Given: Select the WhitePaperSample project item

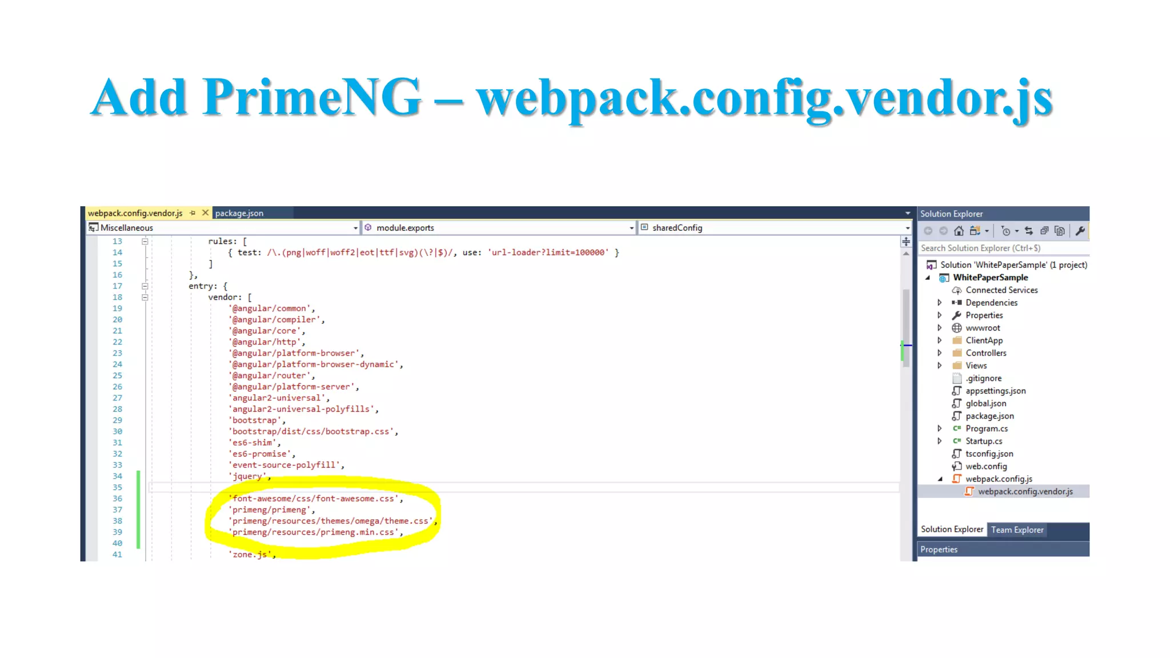Looking at the screenshot, I should point(990,278).
